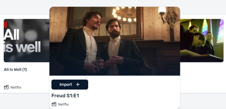Click the Import button
Screen dimensions: 226x109
(x=70, y=85)
